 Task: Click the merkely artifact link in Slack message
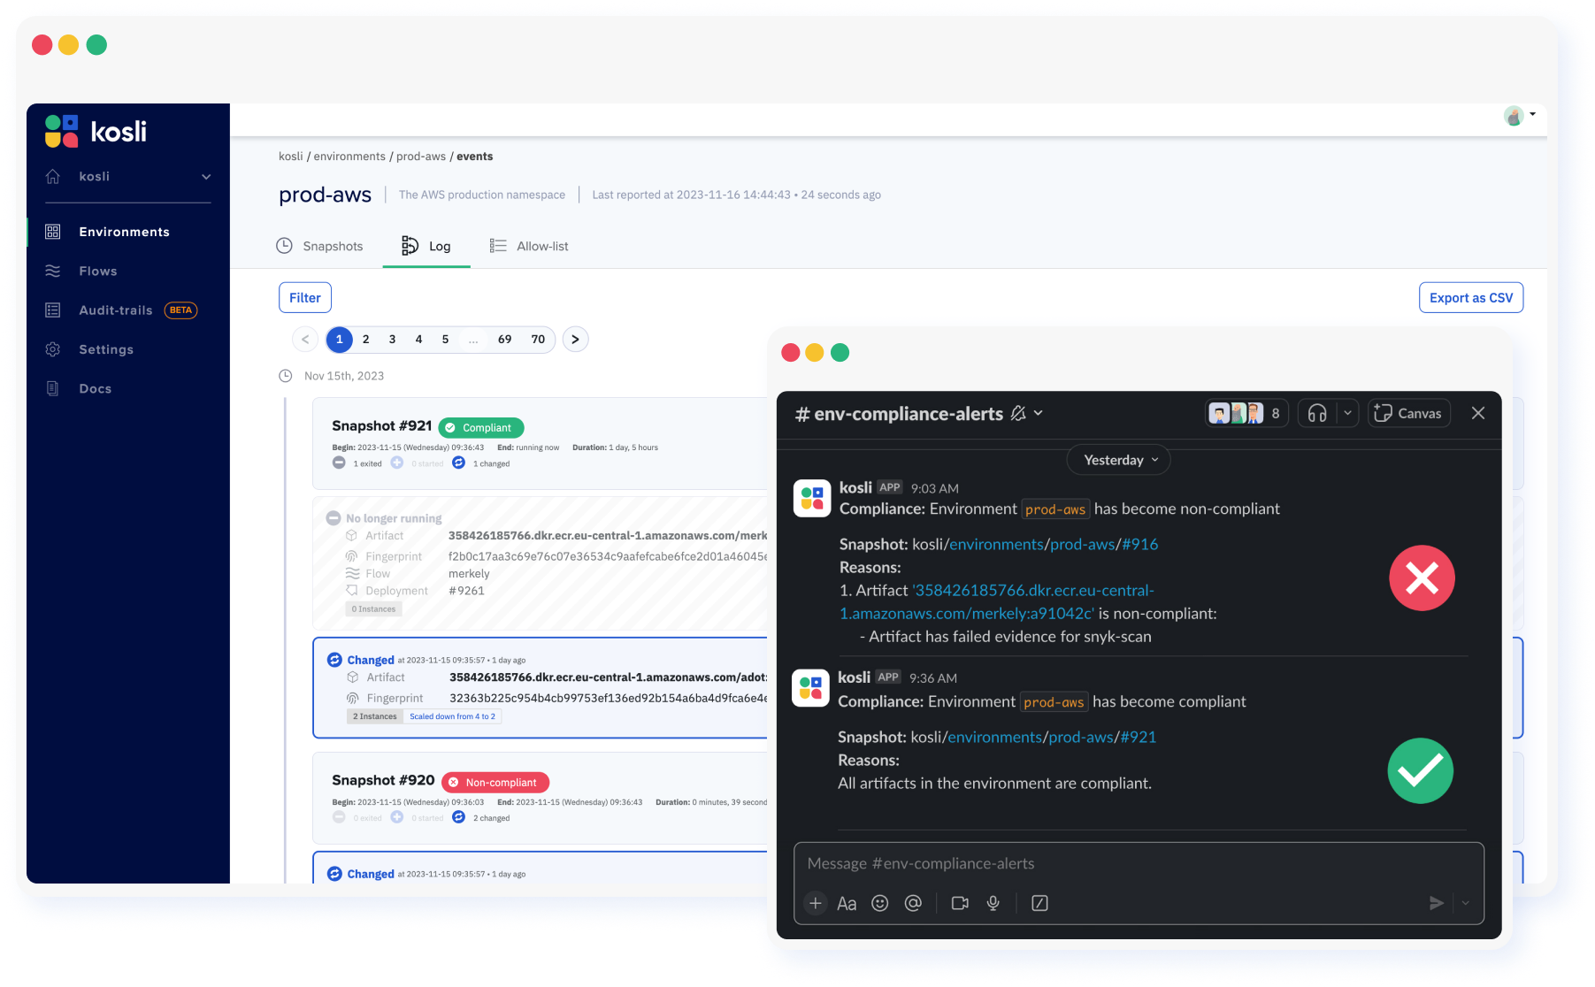point(997,601)
